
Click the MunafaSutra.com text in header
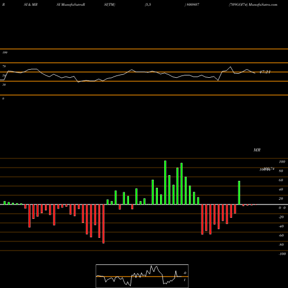263,5
